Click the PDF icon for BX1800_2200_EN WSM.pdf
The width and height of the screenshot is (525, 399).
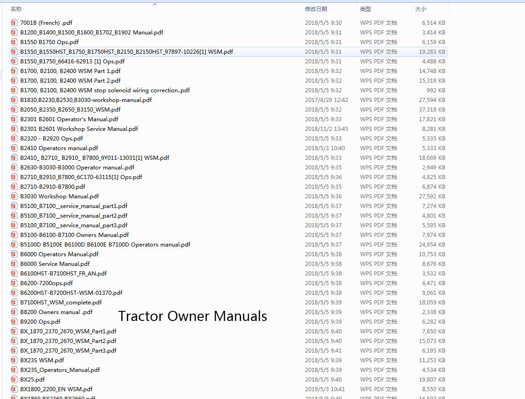click(13, 389)
